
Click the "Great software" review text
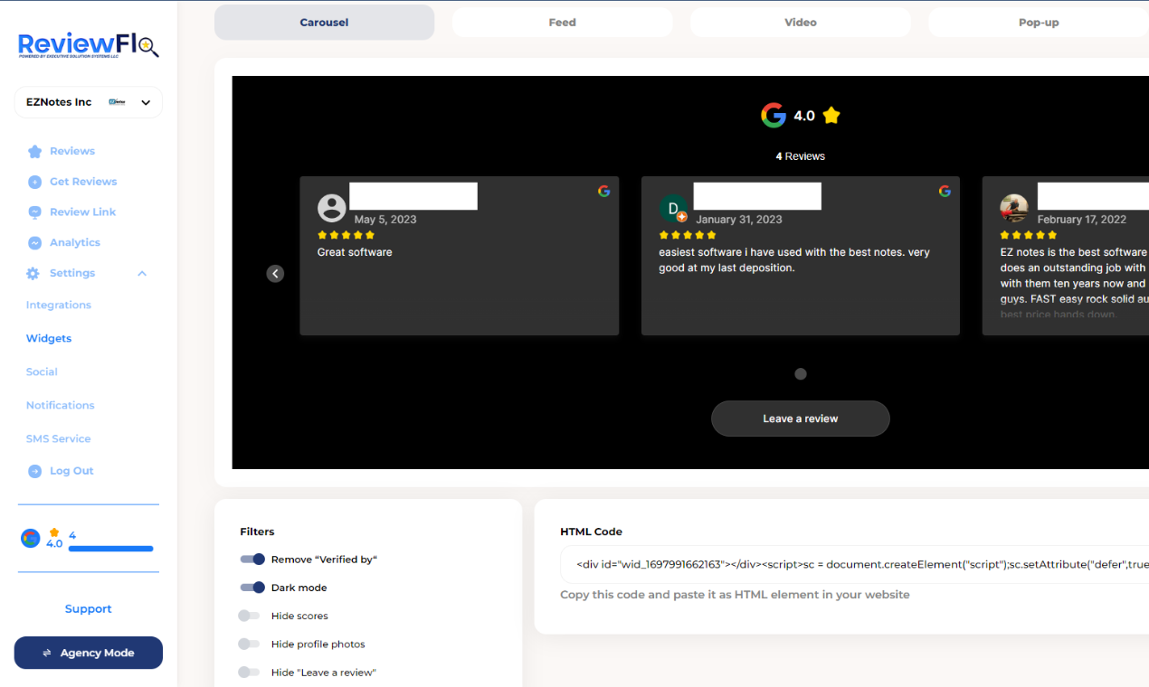pos(355,252)
